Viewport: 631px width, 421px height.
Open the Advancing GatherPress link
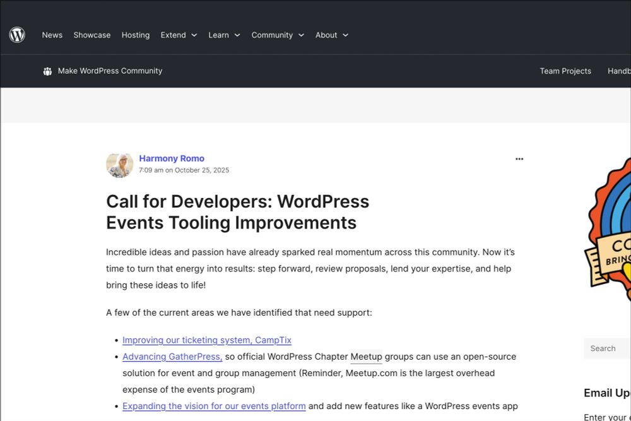pos(172,357)
